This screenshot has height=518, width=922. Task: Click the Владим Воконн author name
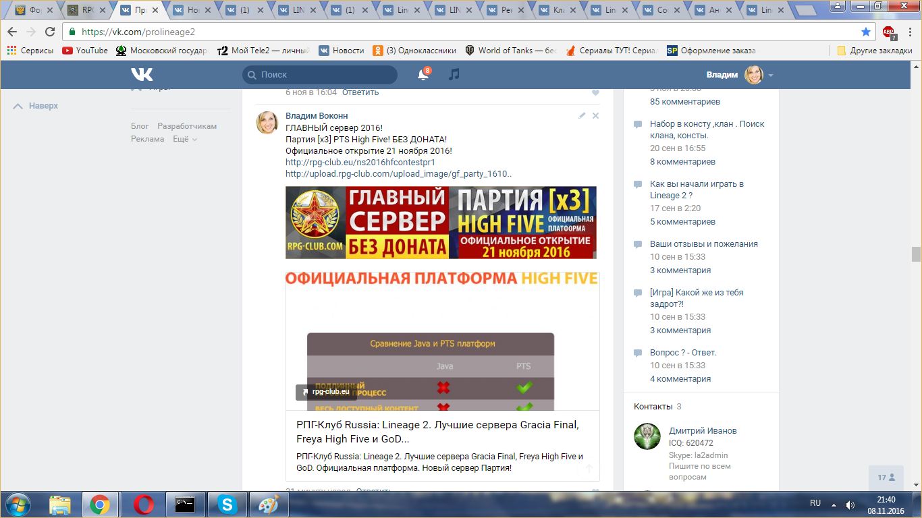pos(317,116)
